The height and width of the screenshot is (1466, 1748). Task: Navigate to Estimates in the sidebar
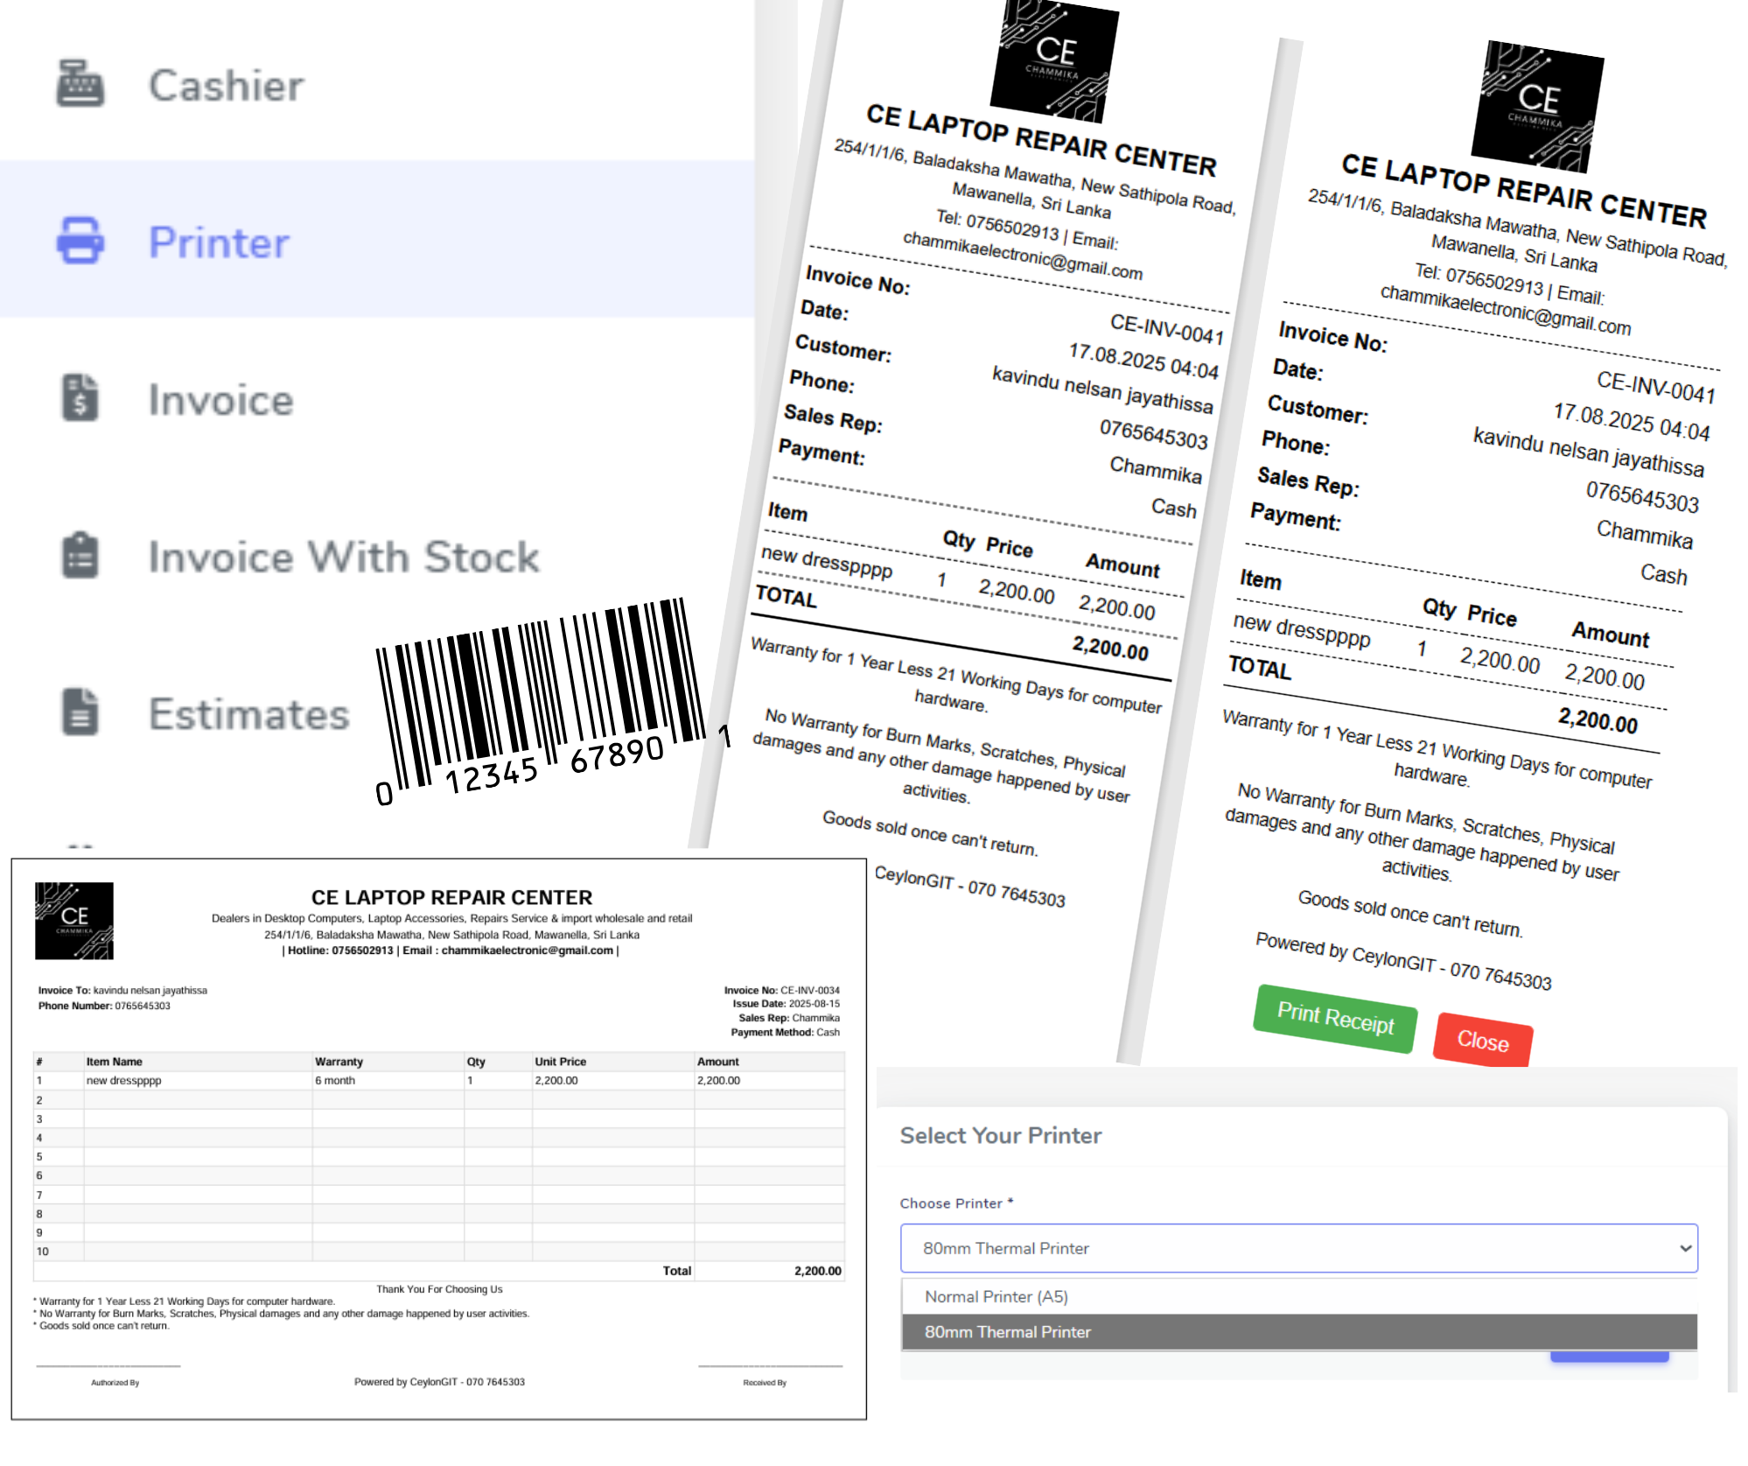pos(248,713)
